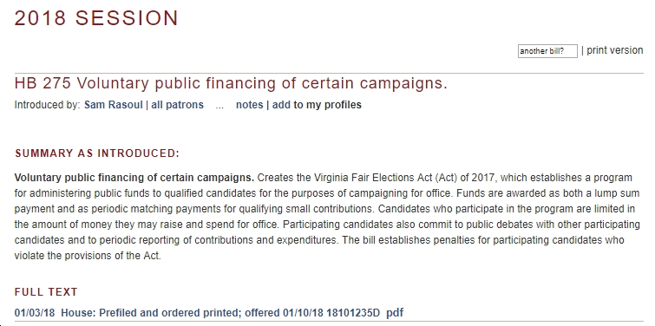
Task: Click the 2018 SESSION heading
Action: pyautogui.click(x=96, y=18)
